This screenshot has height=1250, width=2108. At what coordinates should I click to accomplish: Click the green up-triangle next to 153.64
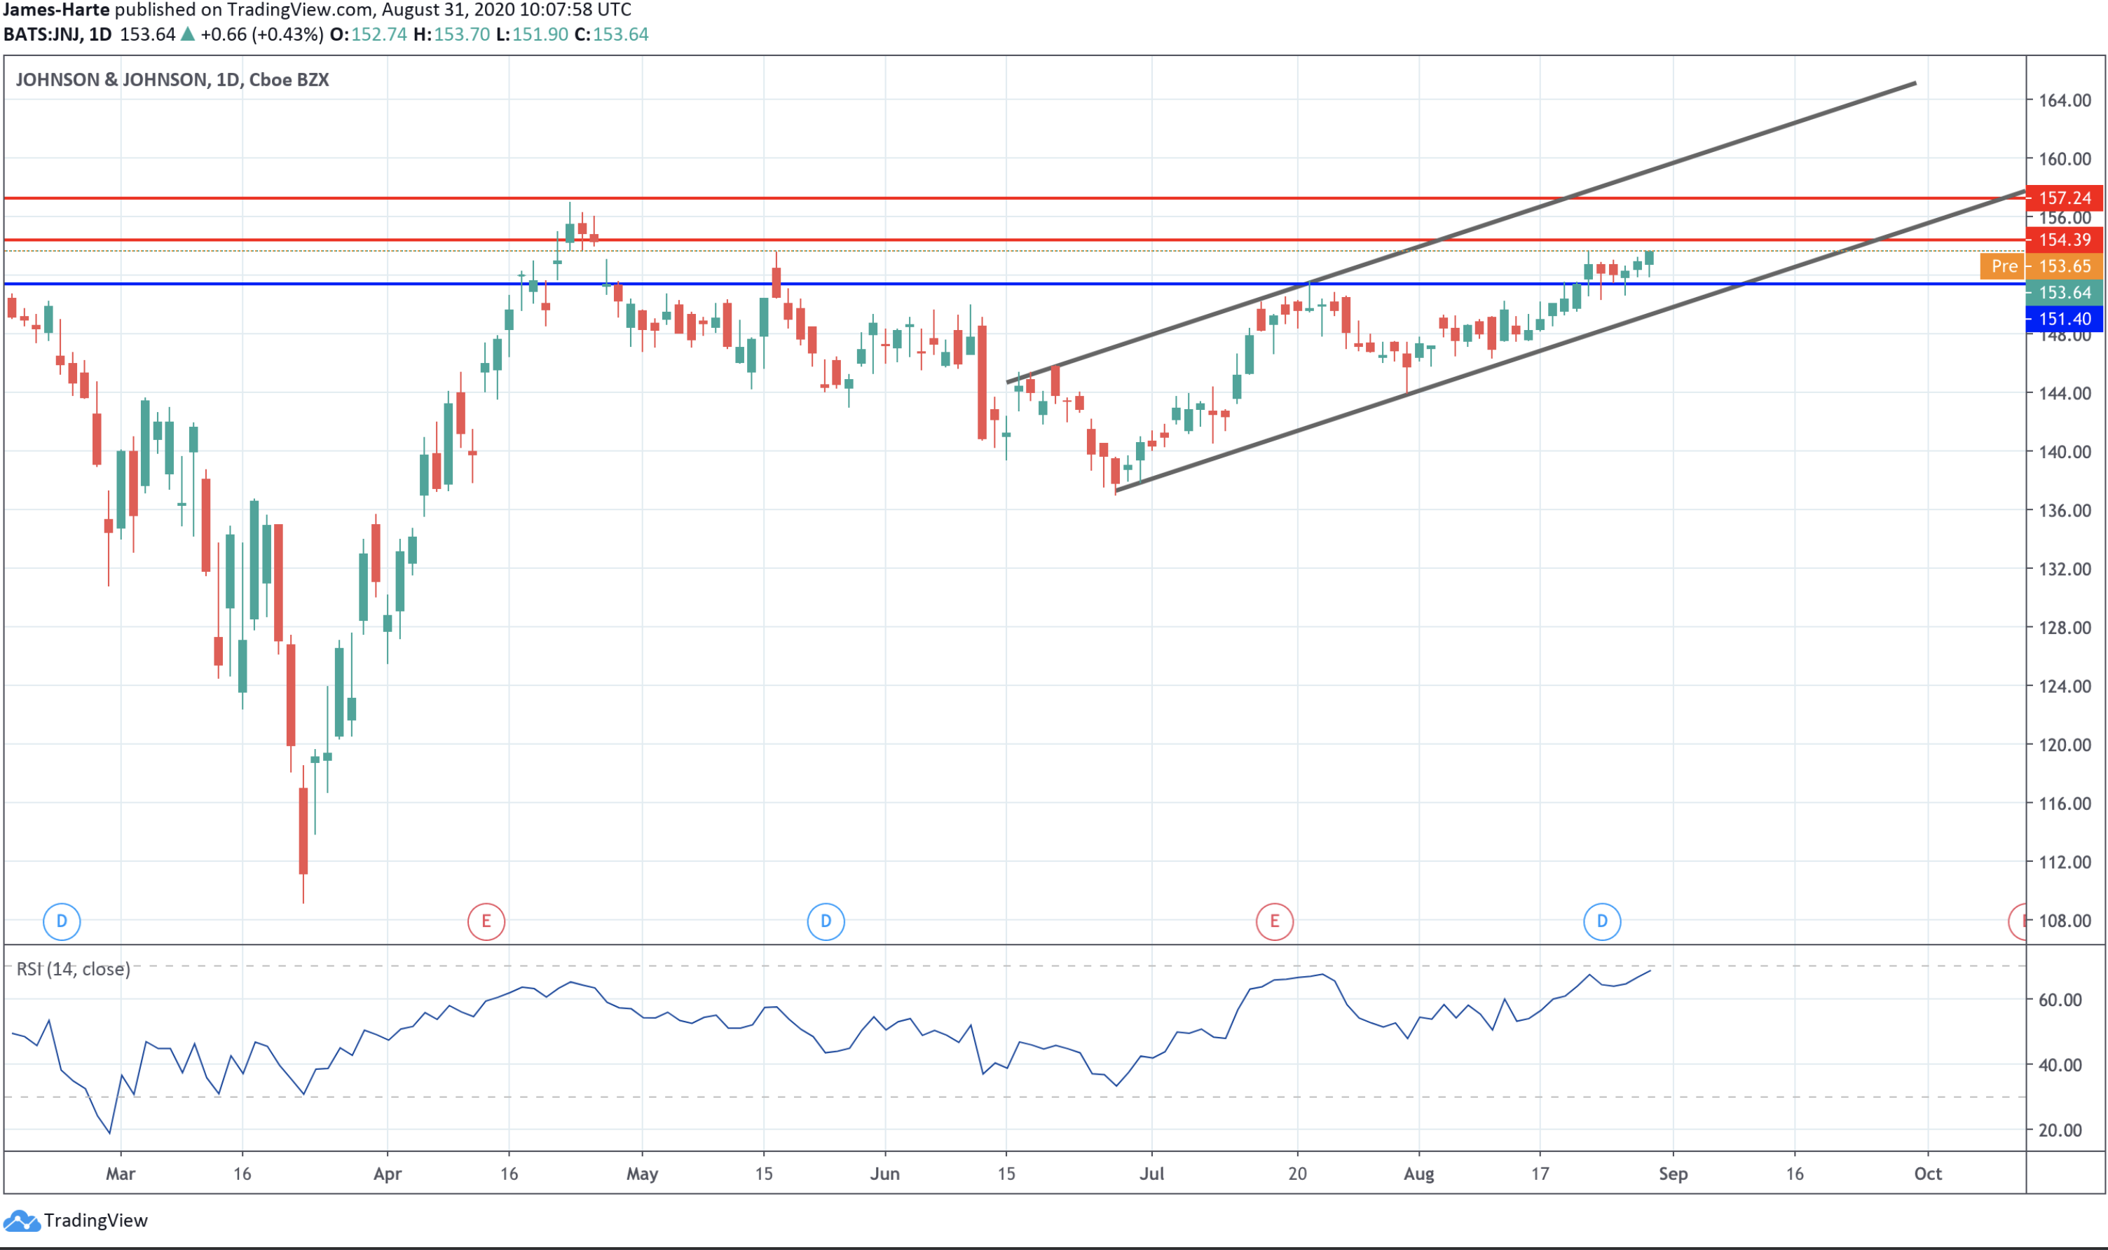pos(188,34)
